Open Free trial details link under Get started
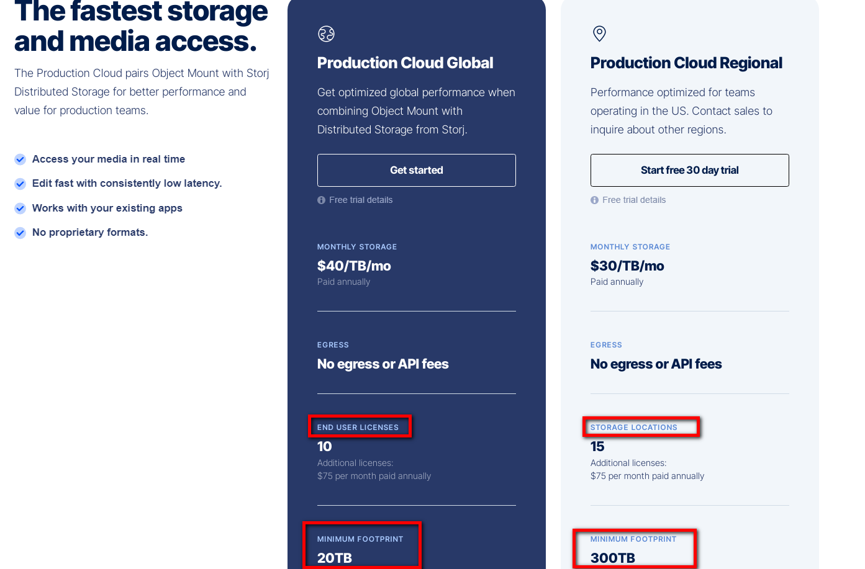This screenshot has width=865, height=569. pos(361,200)
